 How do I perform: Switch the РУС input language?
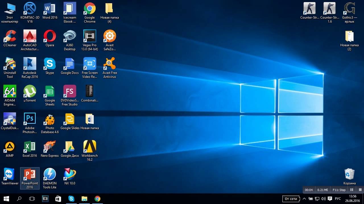click(x=338, y=199)
